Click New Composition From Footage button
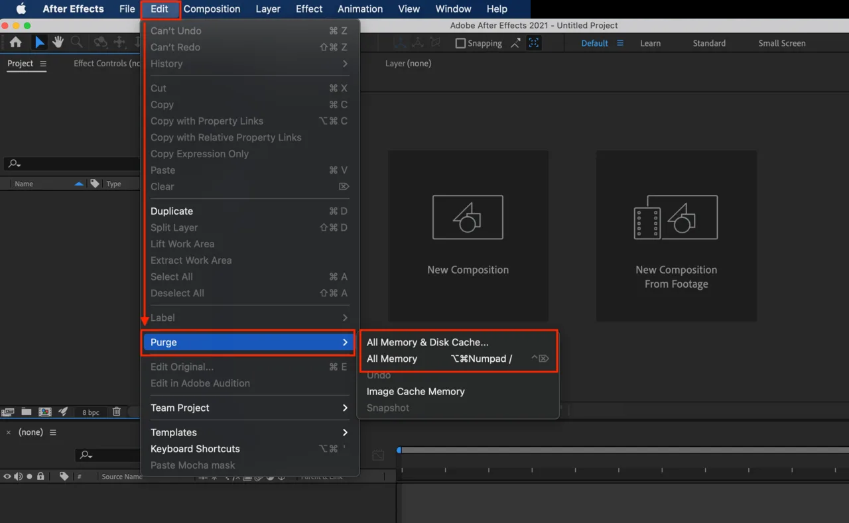This screenshot has width=849, height=523. (x=677, y=235)
